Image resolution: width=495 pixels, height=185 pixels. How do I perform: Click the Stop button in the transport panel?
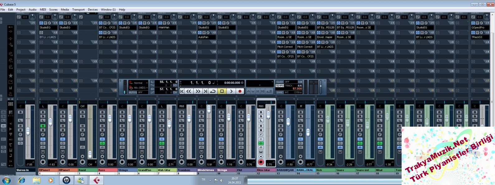(222, 91)
